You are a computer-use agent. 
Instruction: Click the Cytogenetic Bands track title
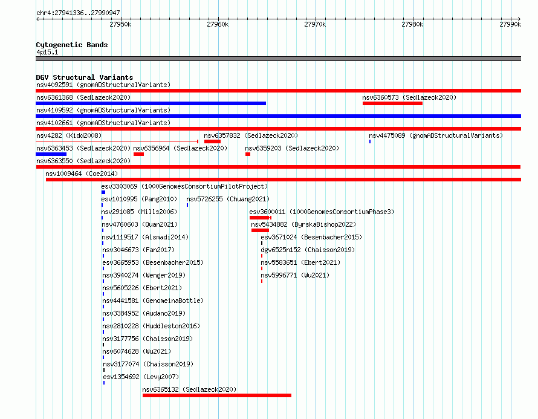tap(72, 45)
